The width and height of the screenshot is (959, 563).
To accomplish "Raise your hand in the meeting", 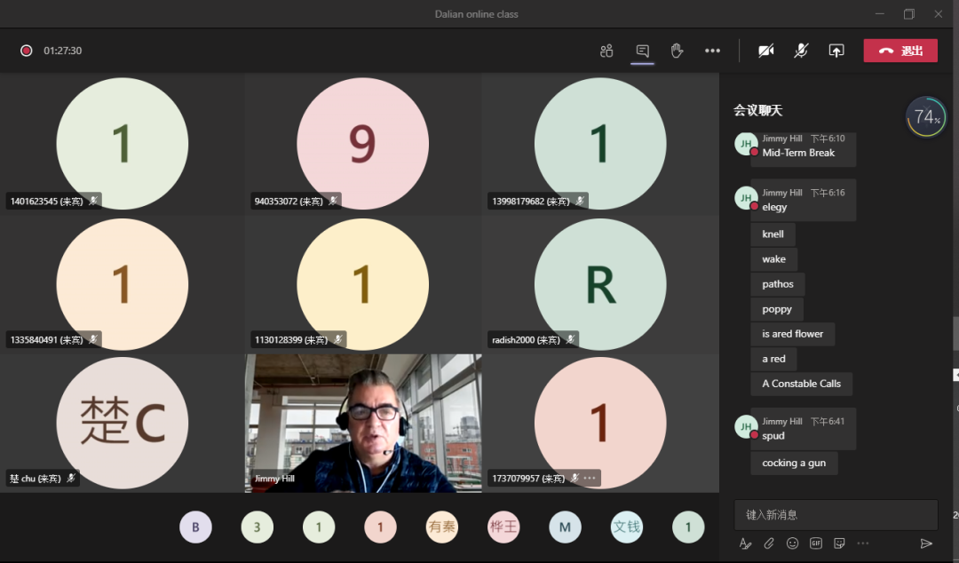I will [x=677, y=51].
